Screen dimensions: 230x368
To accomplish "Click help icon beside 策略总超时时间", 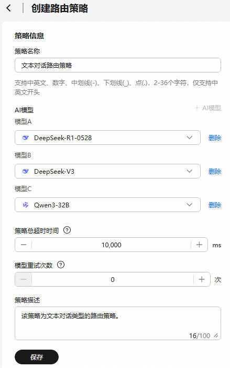I will click(67, 230).
